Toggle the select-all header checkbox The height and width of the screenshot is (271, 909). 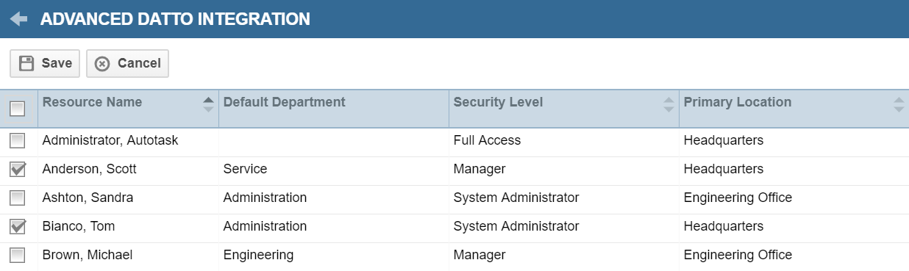17,109
